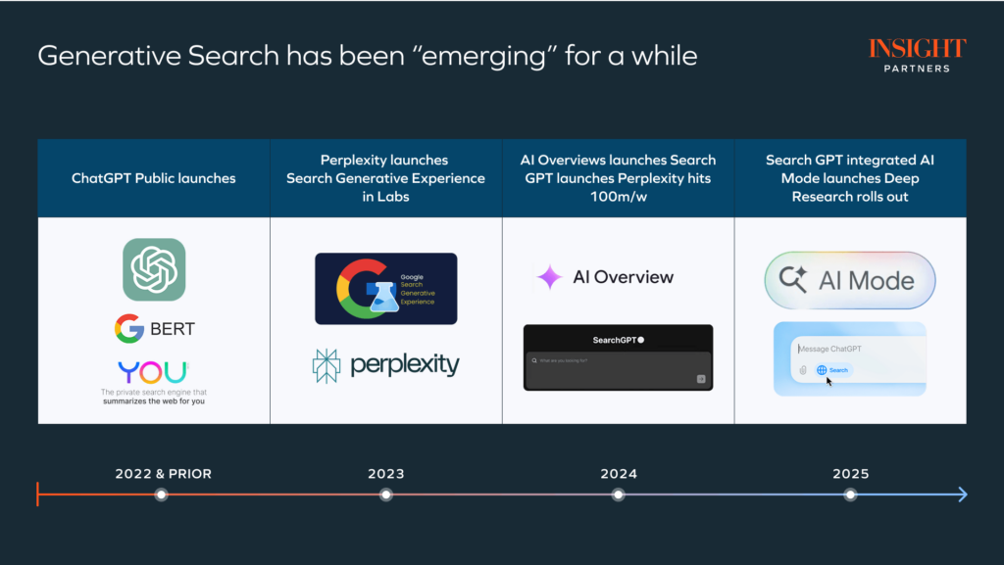Screen dimensions: 1004x565
Task: Click the ChatGPT Public launches header
Action: pos(154,178)
